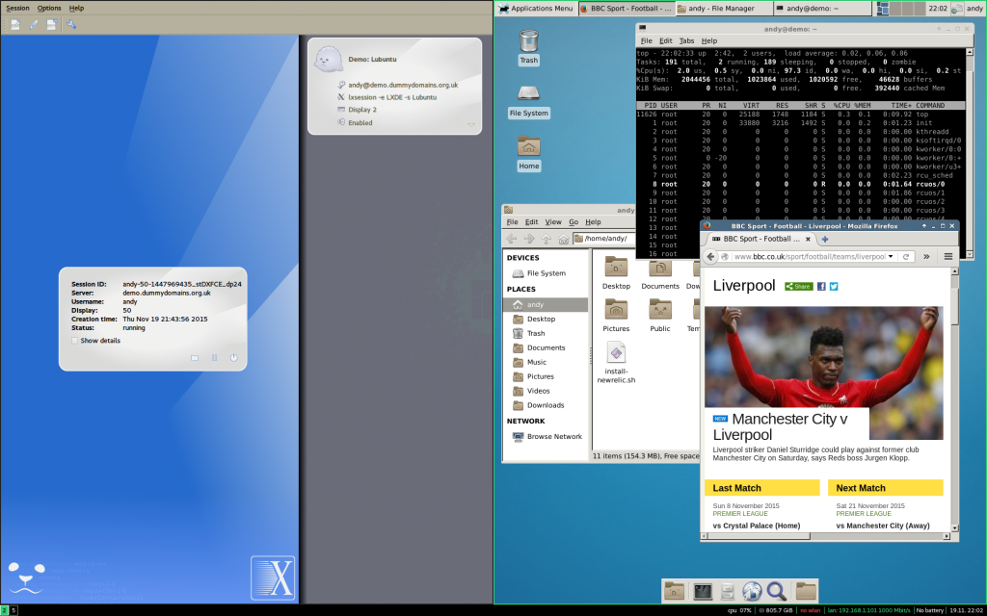Click the New Session toolbar icon in X2Go
Screen dimensions: 987x616
click(15, 24)
